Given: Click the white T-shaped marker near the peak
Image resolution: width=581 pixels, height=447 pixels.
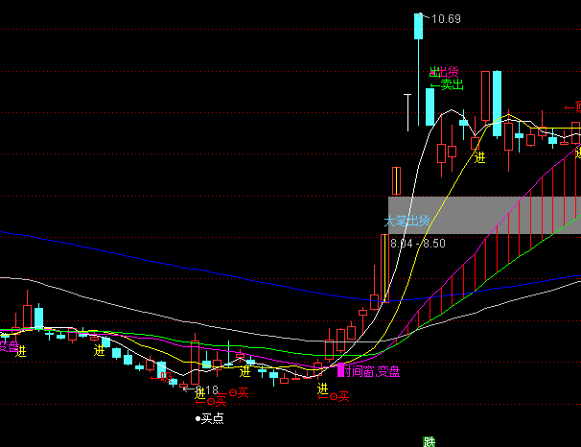Looking at the screenshot, I should (x=407, y=106).
